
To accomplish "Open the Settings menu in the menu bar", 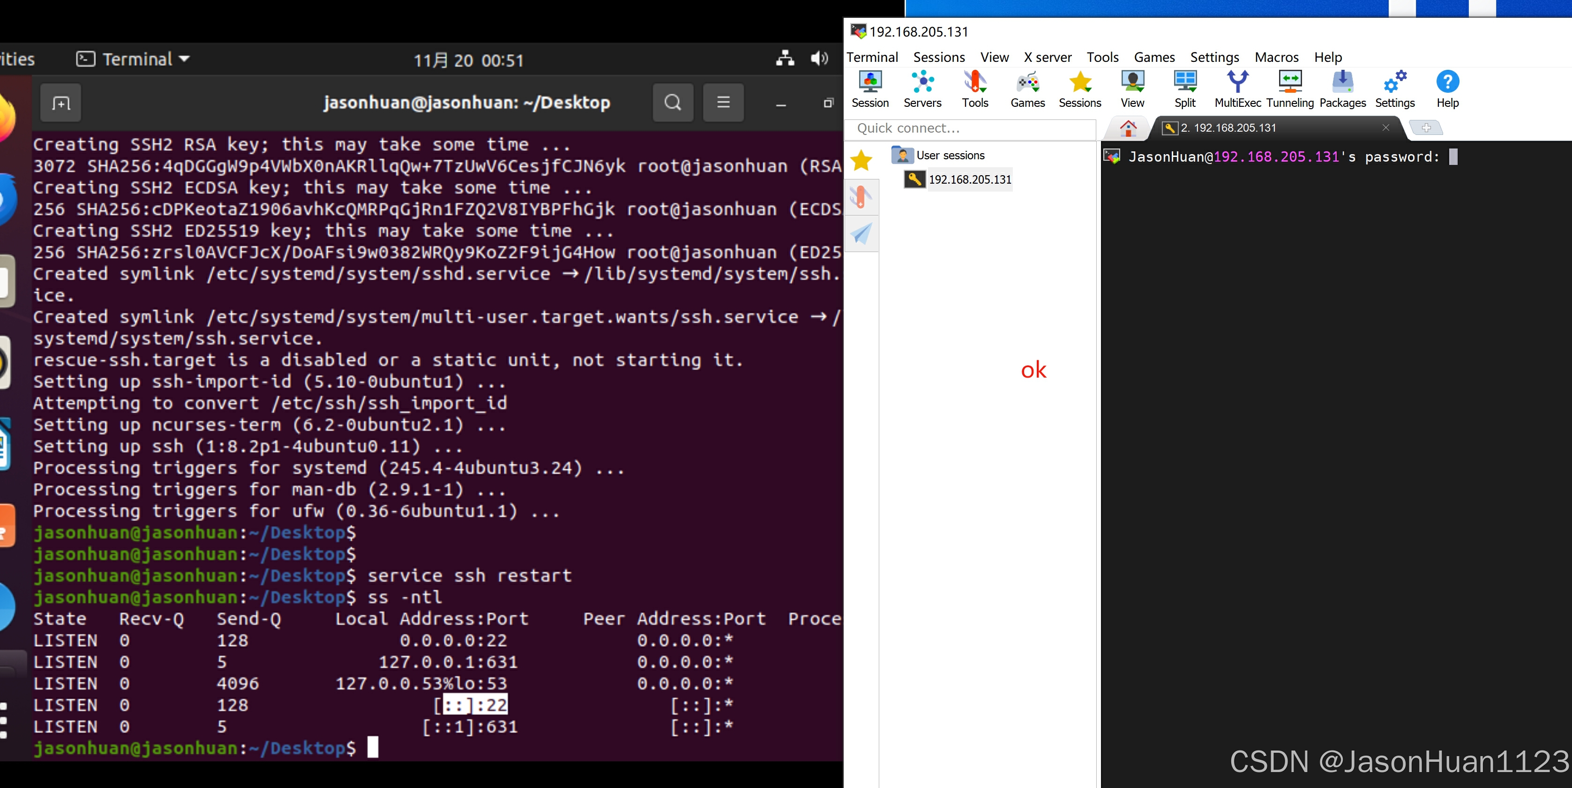I will (x=1214, y=57).
